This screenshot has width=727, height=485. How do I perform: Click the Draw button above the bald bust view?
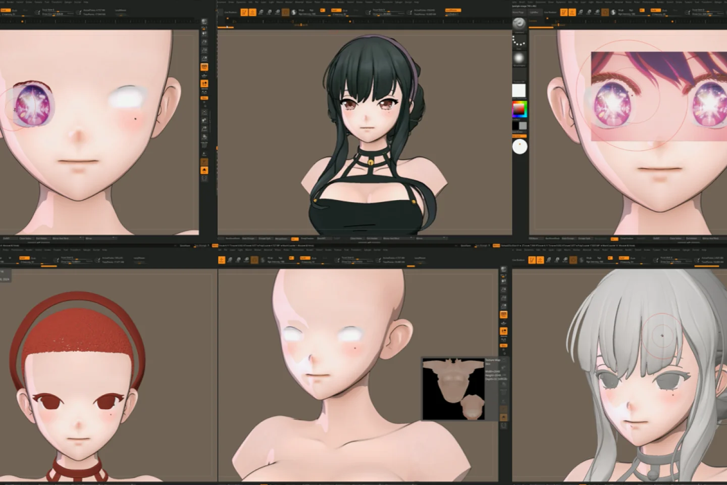[222, 260]
